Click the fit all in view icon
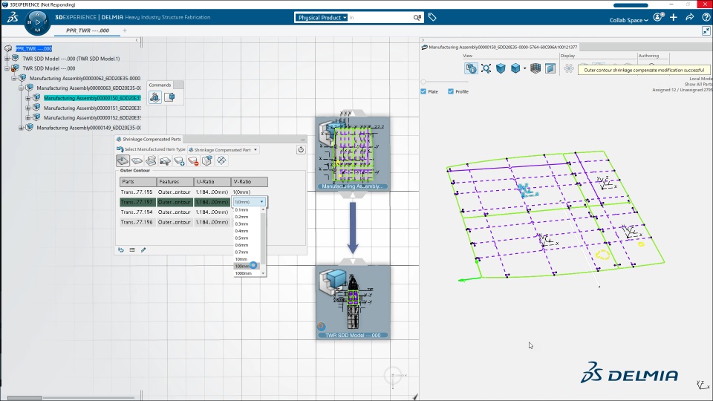Image resolution: width=713 pixels, height=401 pixels. 486,68
